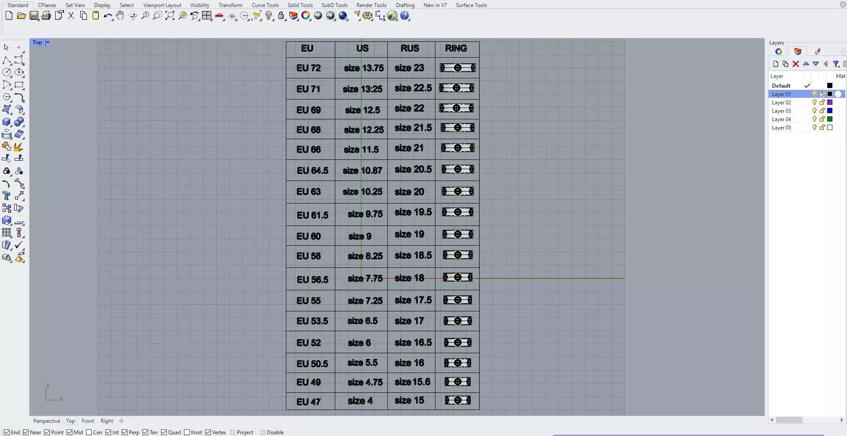Open the Curve Tools toolbar tab
The image size is (847, 436).
coord(265,5)
